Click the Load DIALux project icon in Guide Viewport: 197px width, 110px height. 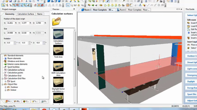click(188, 26)
